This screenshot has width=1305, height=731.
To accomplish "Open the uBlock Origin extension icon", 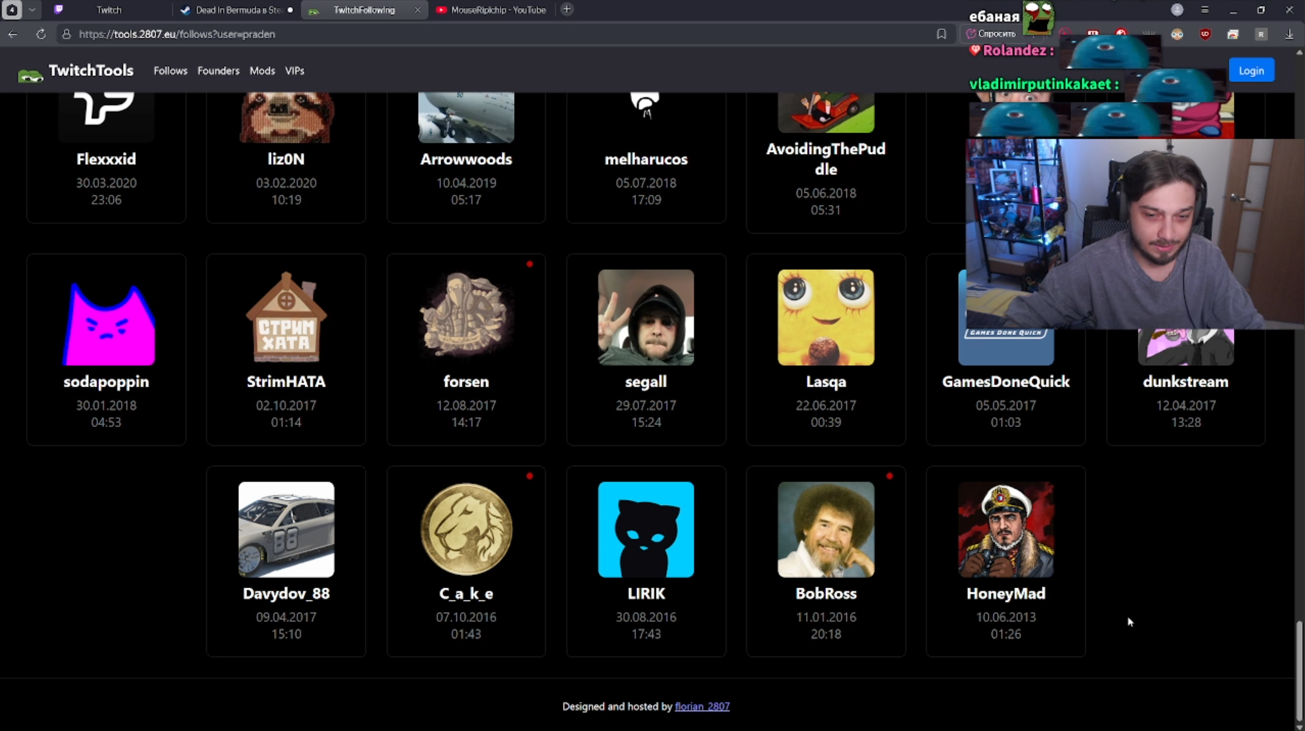I will coord(1205,34).
